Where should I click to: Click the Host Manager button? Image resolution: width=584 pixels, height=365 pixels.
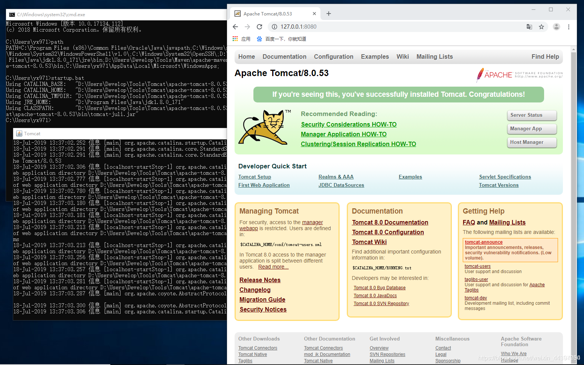(532, 142)
